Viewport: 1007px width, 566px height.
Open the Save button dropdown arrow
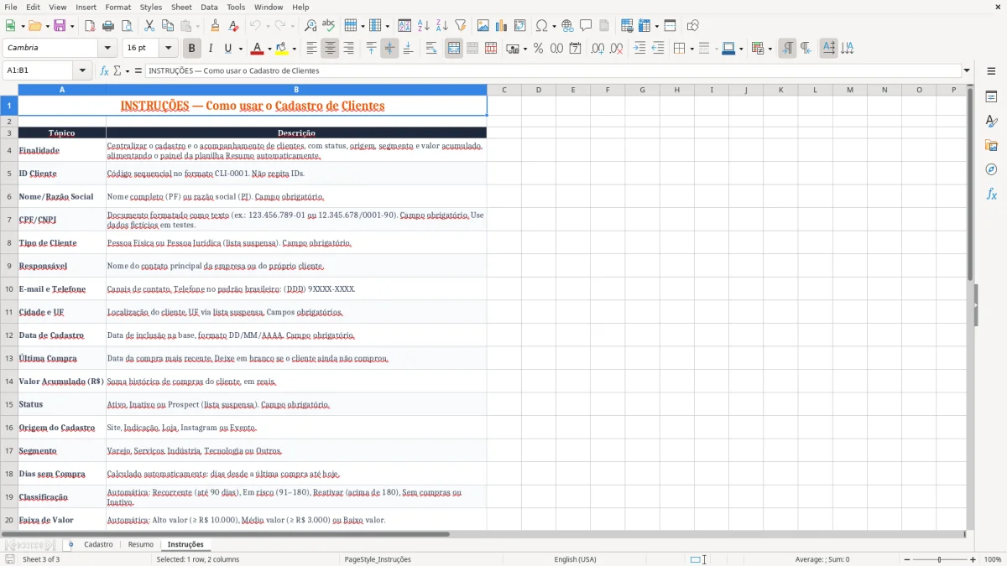[x=72, y=26]
